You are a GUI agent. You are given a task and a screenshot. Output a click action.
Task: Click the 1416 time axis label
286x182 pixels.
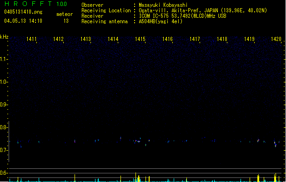pyautogui.click(x=167, y=39)
